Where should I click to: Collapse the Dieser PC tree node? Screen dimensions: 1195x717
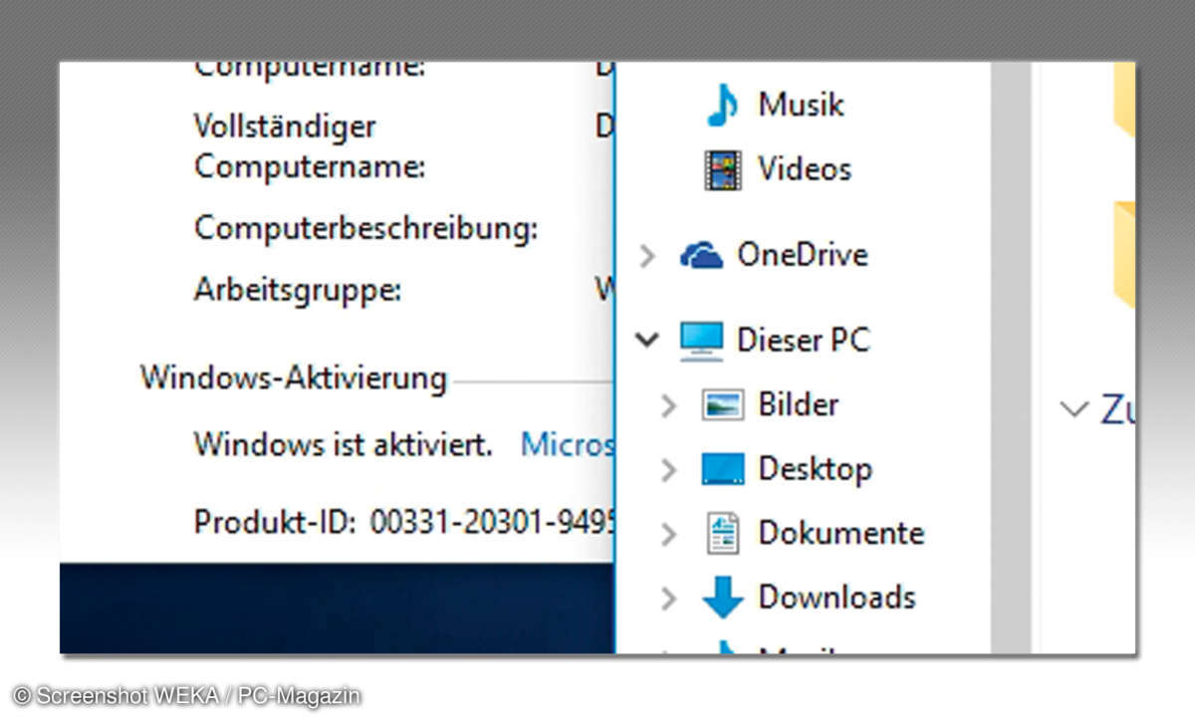tap(648, 341)
